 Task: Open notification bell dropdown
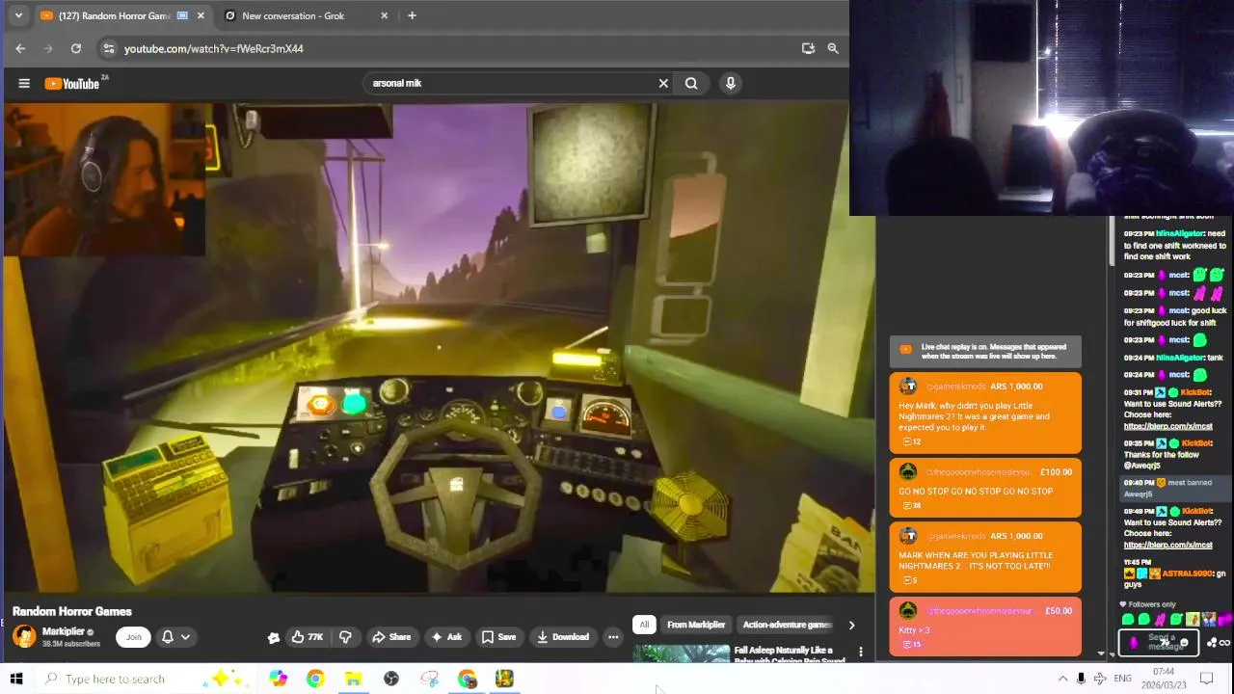[175, 636]
